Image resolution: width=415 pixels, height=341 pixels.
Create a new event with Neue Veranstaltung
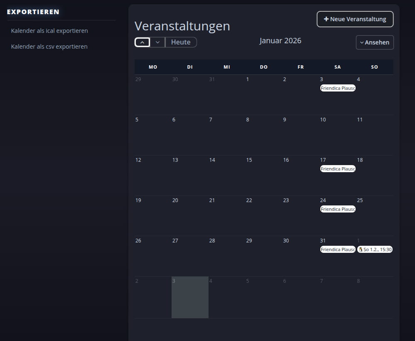pyautogui.click(x=355, y=19)
